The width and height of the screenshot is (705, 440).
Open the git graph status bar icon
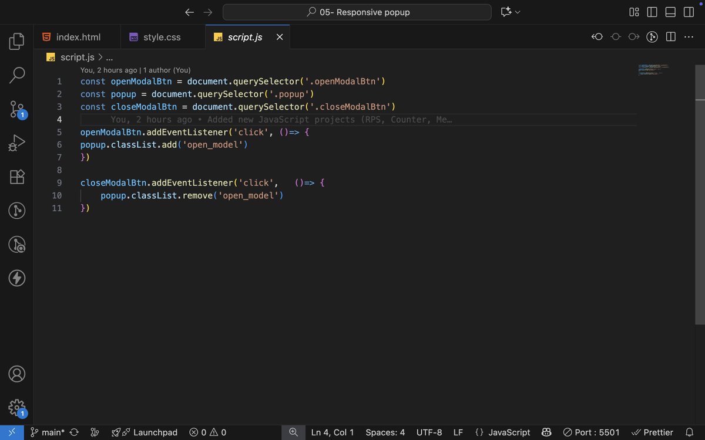[95, 432]
